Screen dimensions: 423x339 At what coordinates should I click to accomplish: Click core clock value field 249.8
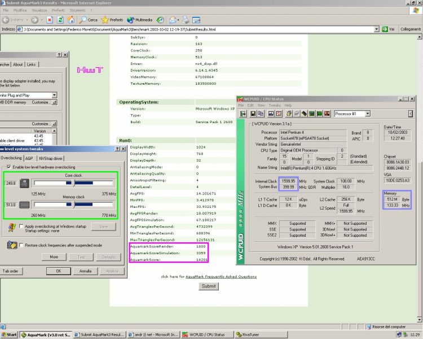[11, 183]
